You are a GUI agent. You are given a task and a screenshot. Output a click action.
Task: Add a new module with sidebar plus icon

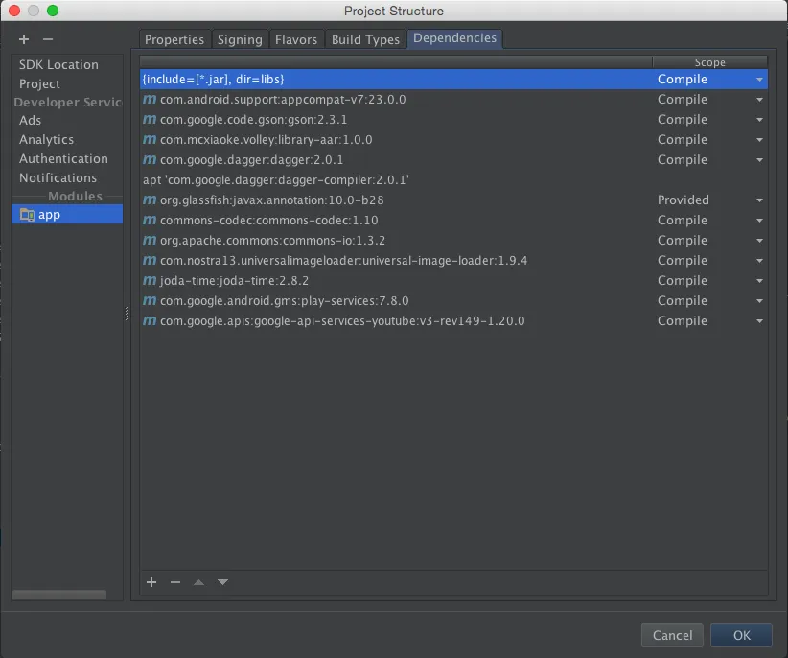tap(24, 39)
